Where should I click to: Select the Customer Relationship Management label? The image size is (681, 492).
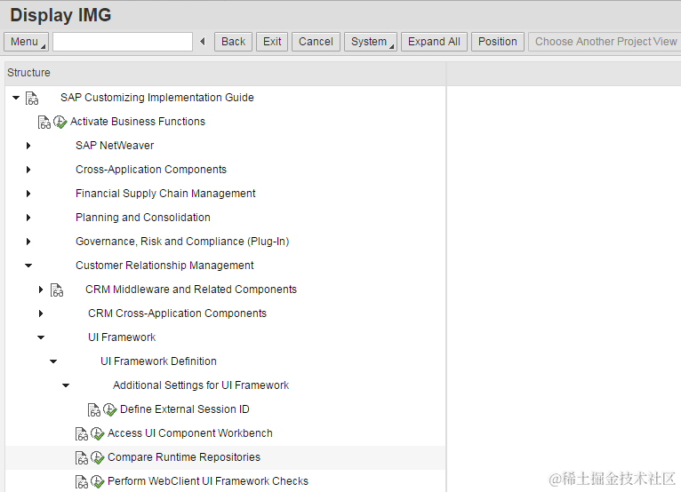coord(164,265)
